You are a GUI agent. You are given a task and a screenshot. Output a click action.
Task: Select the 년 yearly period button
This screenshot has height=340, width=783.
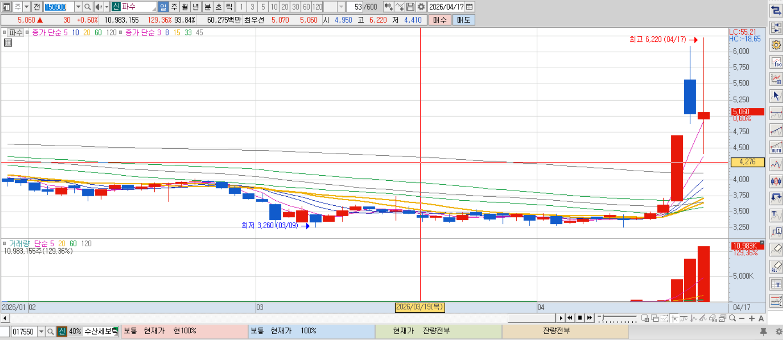[196, 7]
